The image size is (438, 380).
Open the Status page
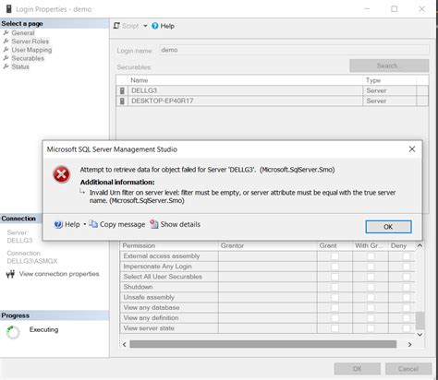[20, 66]
